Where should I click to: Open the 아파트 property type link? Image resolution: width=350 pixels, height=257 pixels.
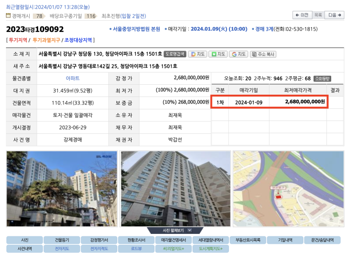[x=73, y=78]
